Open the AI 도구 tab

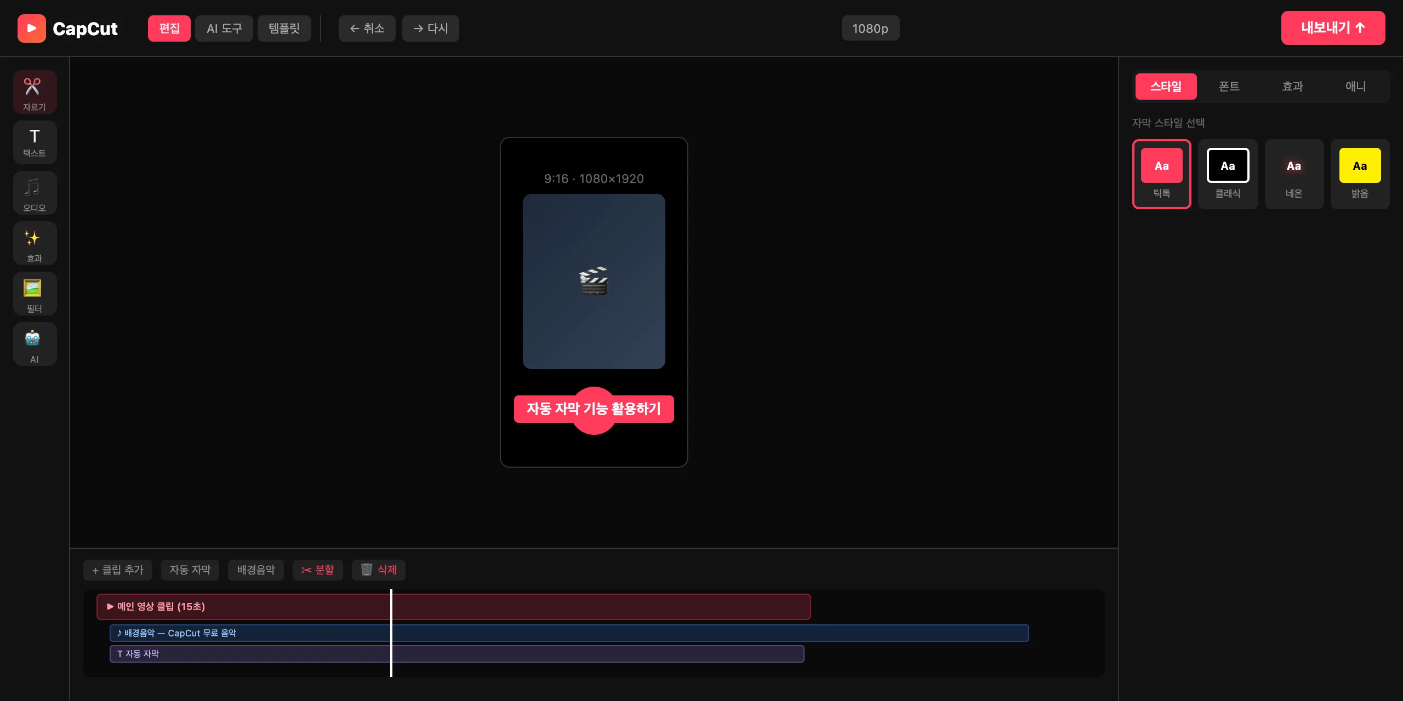click(x=224, y=28)
